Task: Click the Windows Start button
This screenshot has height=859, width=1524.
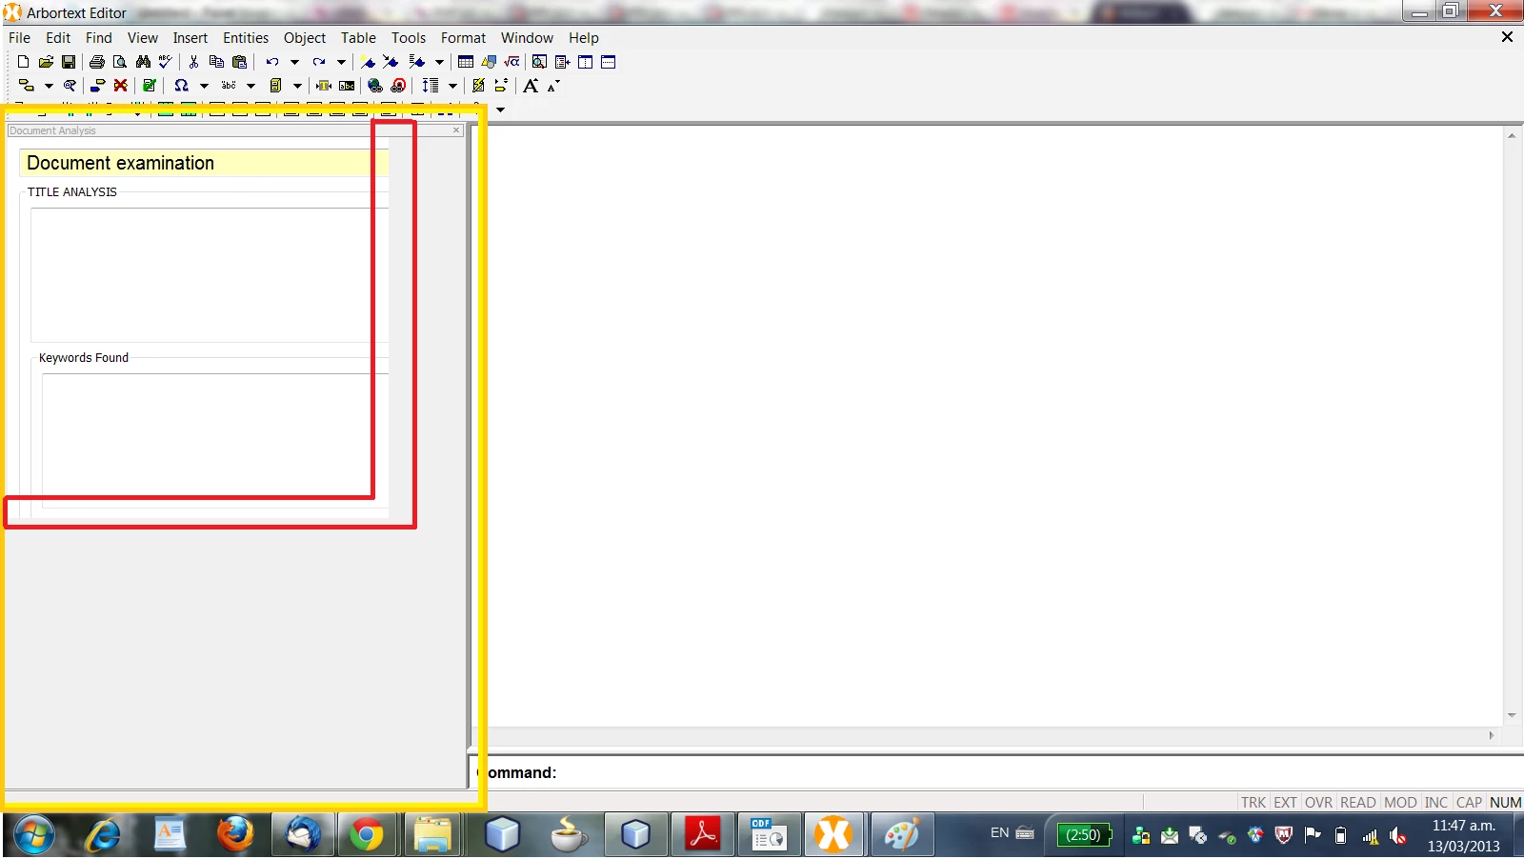Action: [34, 835]
